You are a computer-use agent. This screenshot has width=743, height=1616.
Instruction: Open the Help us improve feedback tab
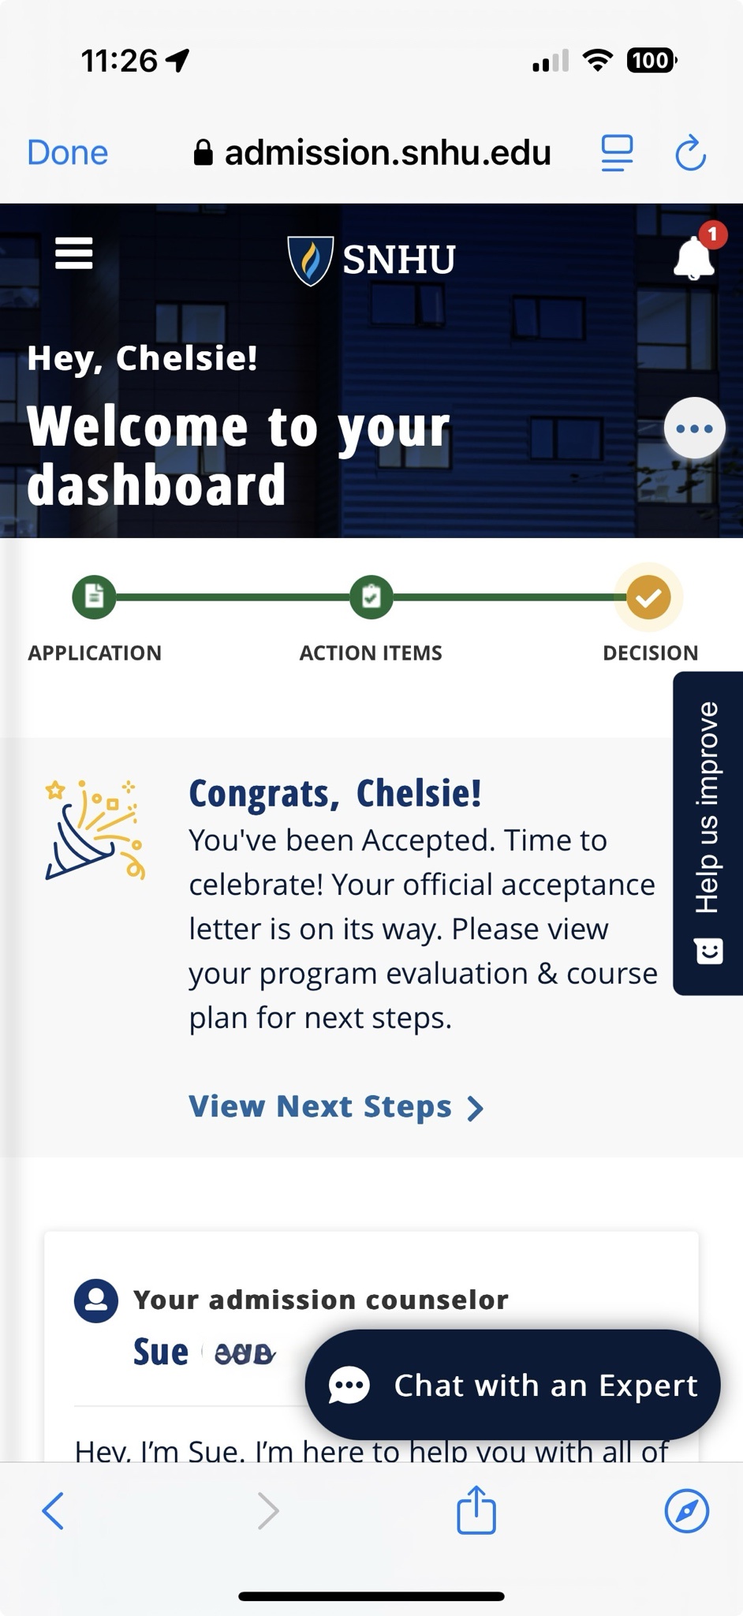(x=708, y=833)
